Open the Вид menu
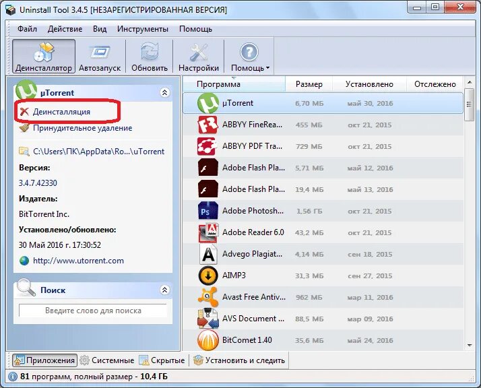481x388 pixels. click(x=100, y=29)
